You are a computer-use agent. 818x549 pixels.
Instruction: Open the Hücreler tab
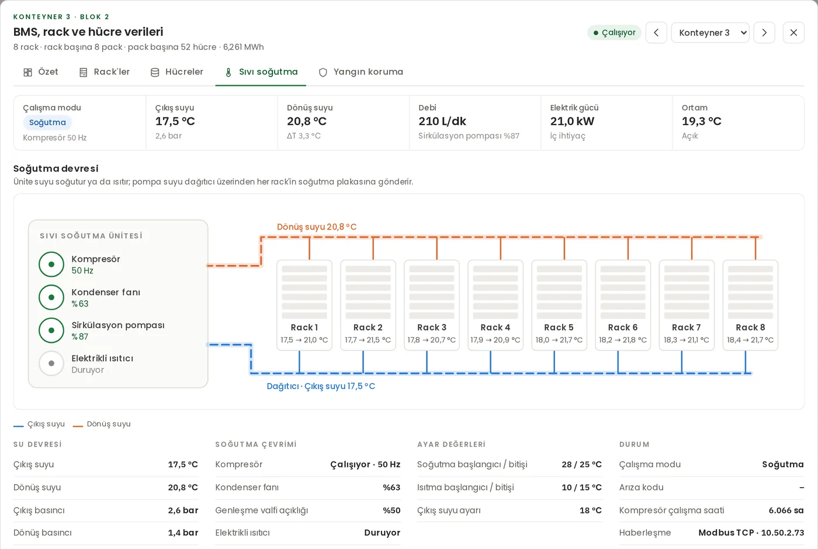(x=176, y=72)
